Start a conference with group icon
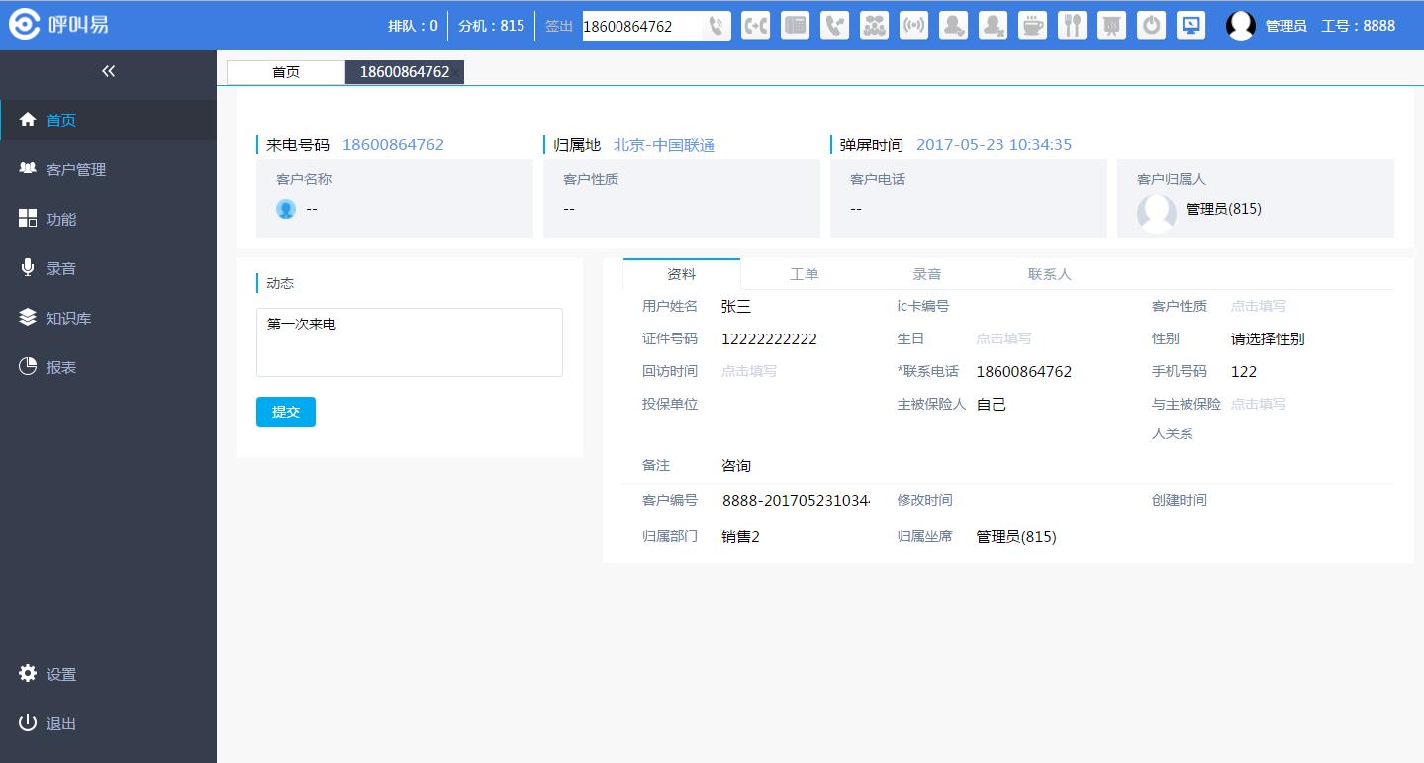The width and height of the screenshot is (1424, 763). [x=875, y=26]
